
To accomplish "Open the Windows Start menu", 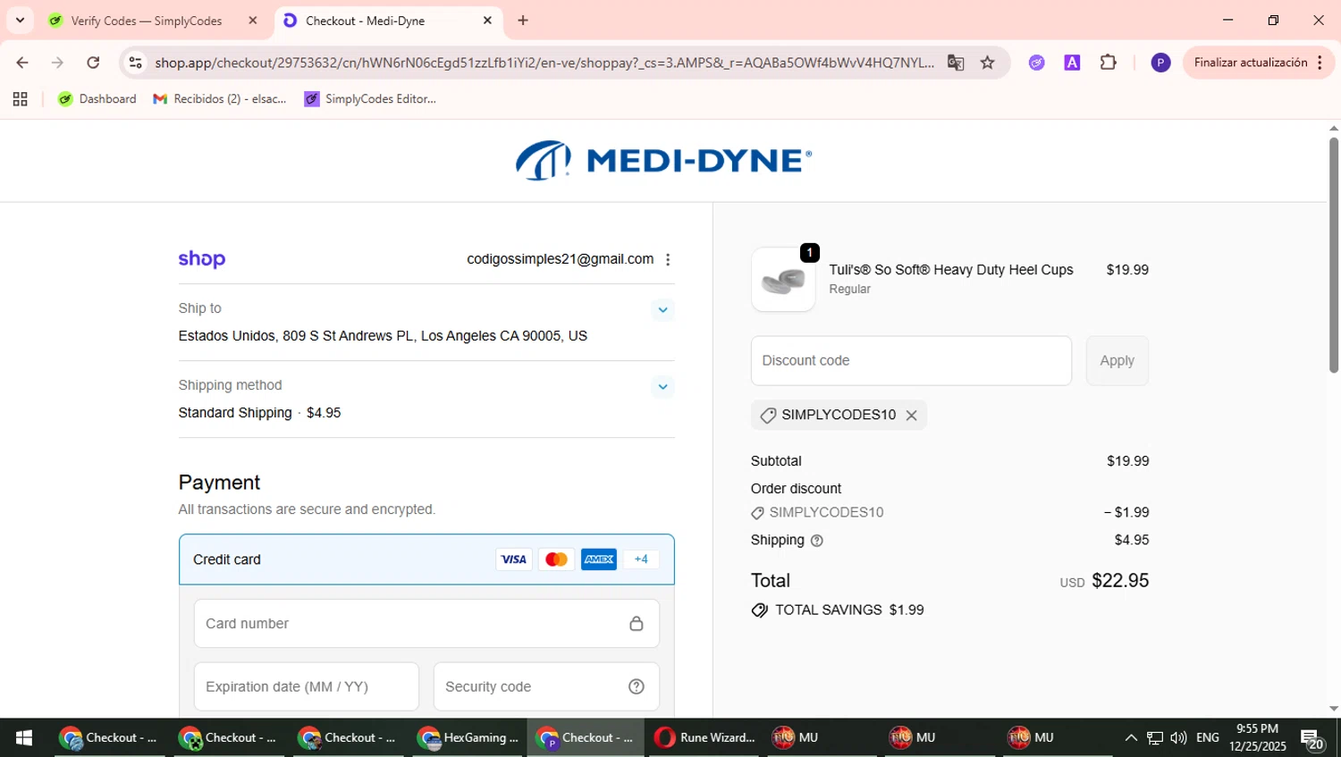I will tap(24, 738).
